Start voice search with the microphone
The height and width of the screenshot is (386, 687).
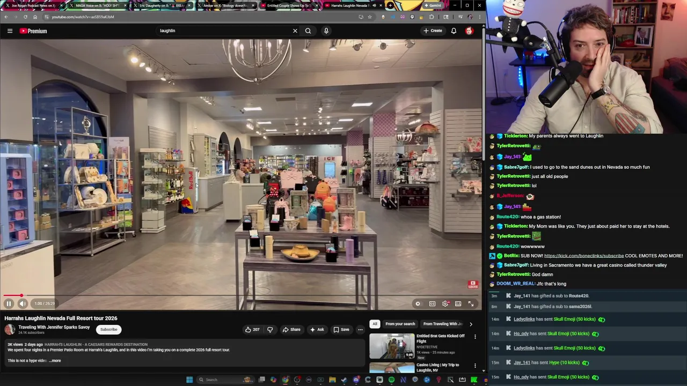point(326,31)
